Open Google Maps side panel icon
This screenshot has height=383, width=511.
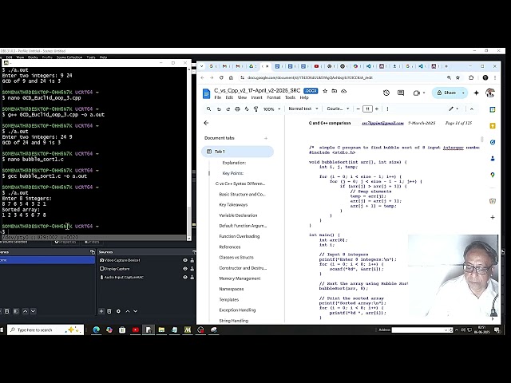[x=493, y=175]
